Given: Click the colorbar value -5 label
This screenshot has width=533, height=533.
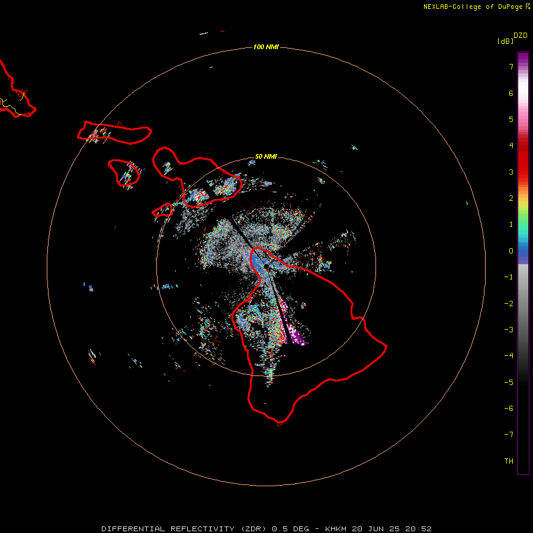Looking at the screenshot, I should [509, 383].
